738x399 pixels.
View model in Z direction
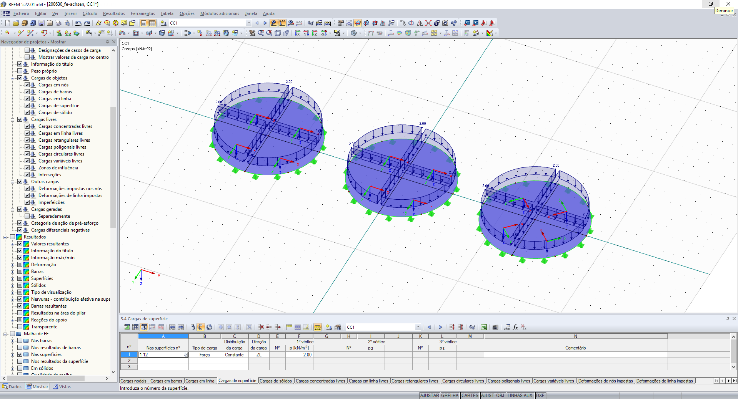pos(315,33)
